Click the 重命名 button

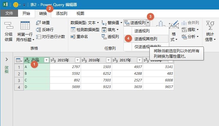(79, 37)
